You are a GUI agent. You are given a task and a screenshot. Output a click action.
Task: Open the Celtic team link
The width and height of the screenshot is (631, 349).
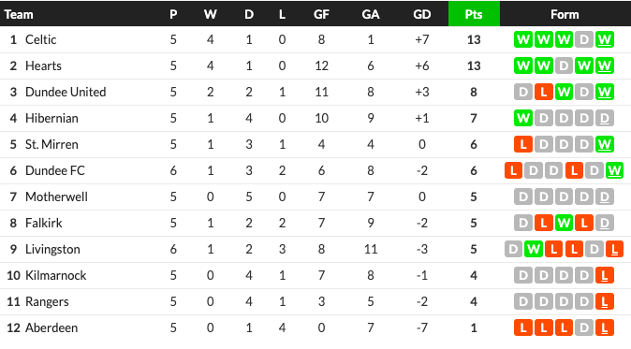coord(40,40)
